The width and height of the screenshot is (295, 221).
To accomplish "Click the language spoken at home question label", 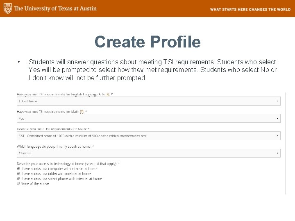I will click(x=55, y=147).
